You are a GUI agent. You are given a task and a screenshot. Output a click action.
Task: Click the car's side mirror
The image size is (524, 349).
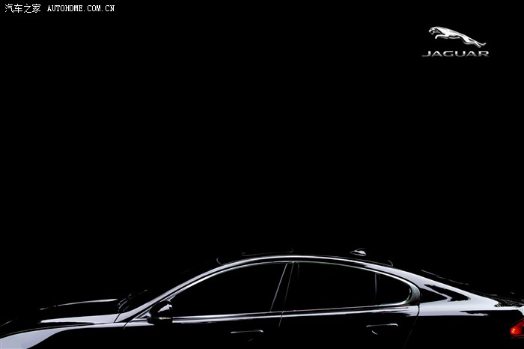161,312
